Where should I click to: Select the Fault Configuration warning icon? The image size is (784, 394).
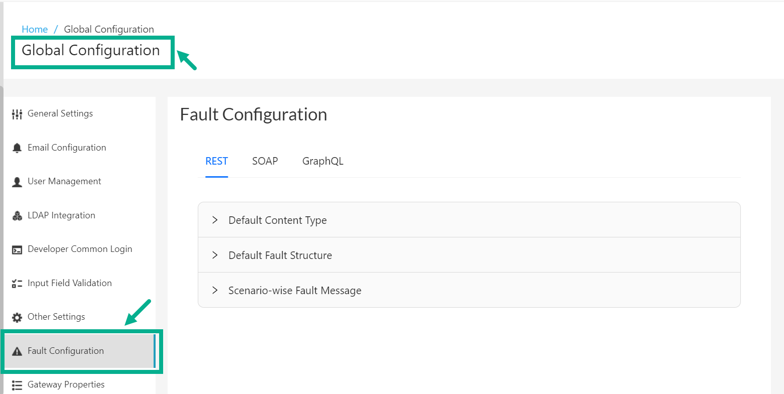(x=17, y=350)
